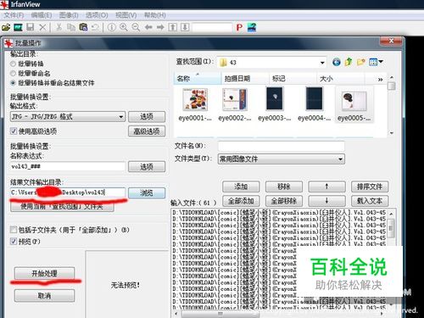Screen dimensions: 424x318
Task: Toggle the 预览 checkbox
Action: (14, 241)
